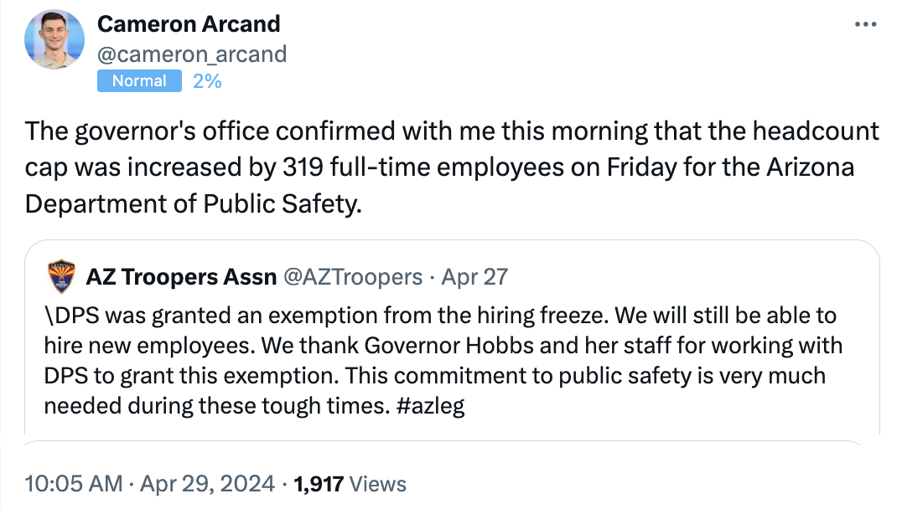
Task: Open Cameron Arcand's profile picture
Action: point(54,40)
